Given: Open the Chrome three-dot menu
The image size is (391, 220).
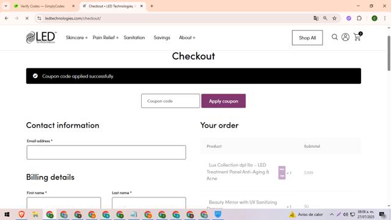Looking at the screenshot, I should coord(385,18).
